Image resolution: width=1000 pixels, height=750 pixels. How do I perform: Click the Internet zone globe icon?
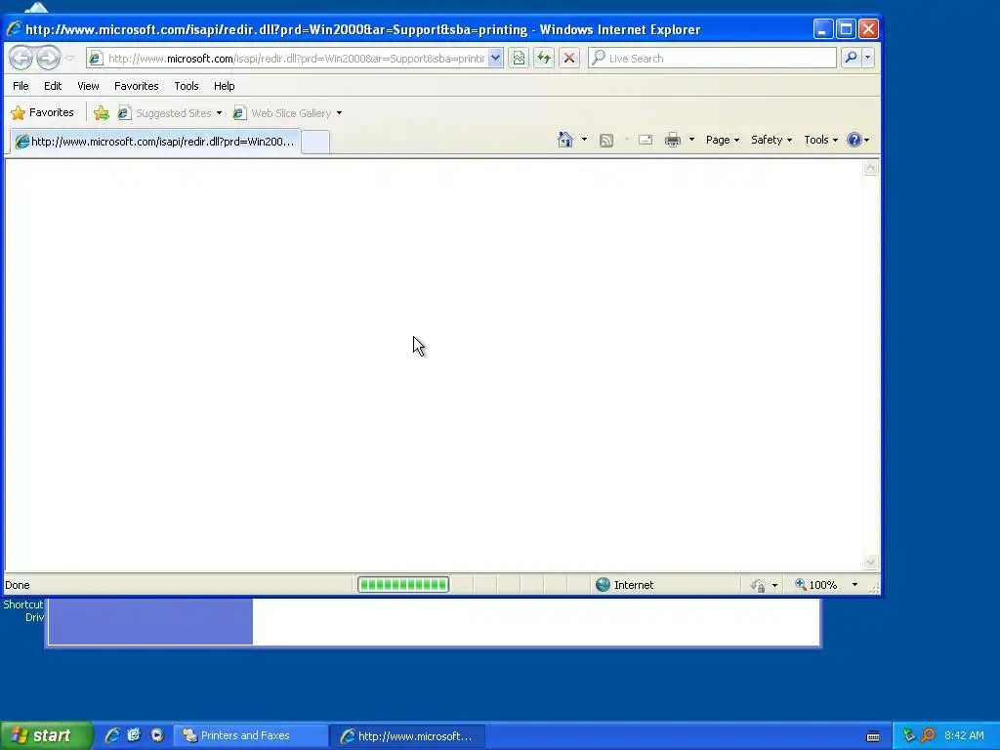coord(603,584)
